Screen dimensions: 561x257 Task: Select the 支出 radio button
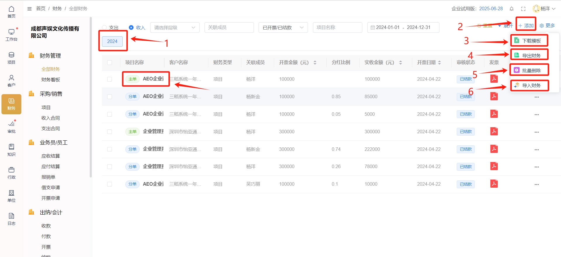pos(104,27)
